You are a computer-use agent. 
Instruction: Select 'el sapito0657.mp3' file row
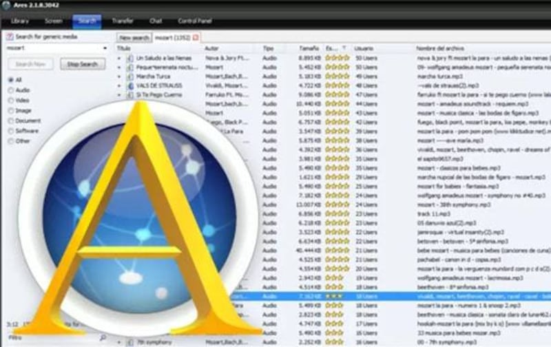(x=440, y=159)
